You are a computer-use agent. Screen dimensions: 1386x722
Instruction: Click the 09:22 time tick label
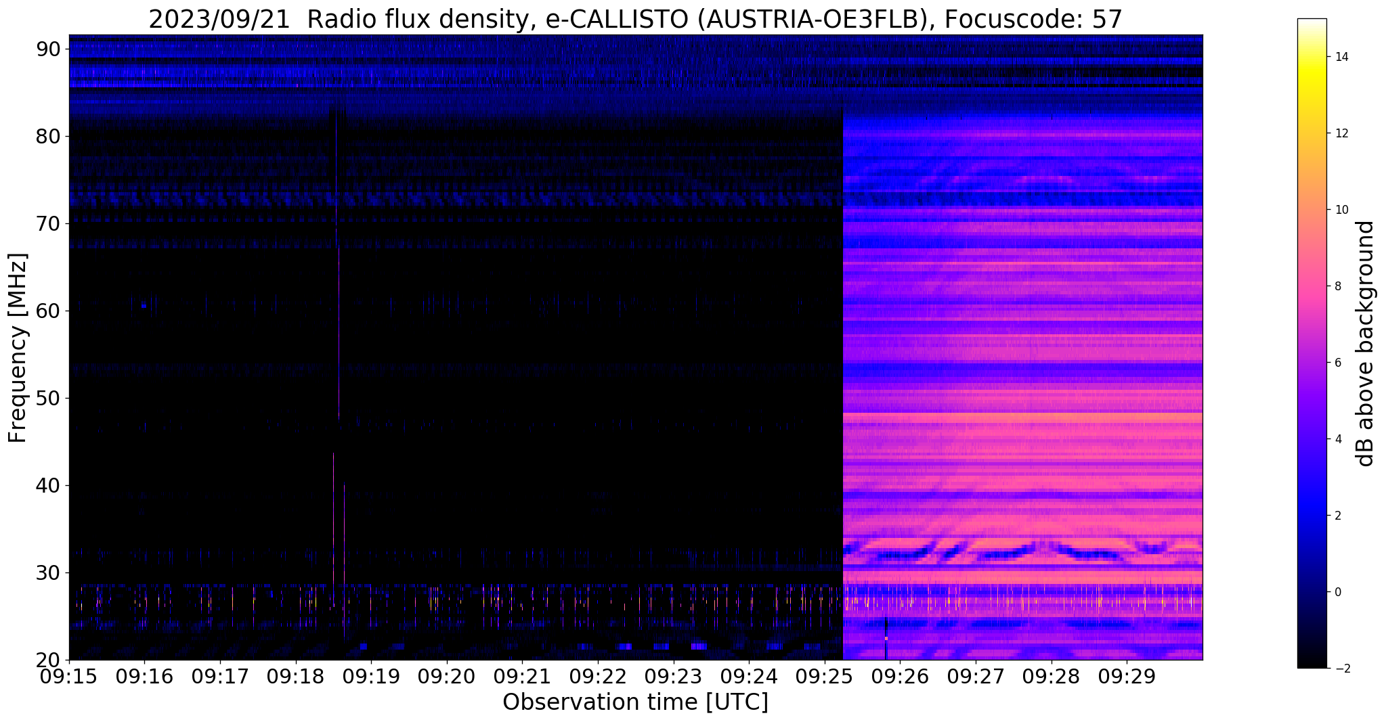tap(598, 677)
